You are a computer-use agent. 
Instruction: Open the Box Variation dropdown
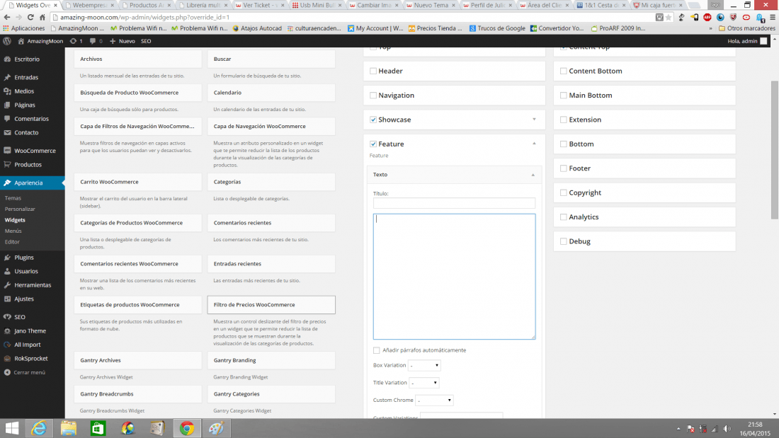click(x=424, y=366)
